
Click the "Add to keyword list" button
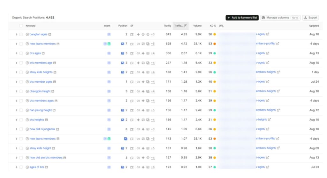[242, 17]
